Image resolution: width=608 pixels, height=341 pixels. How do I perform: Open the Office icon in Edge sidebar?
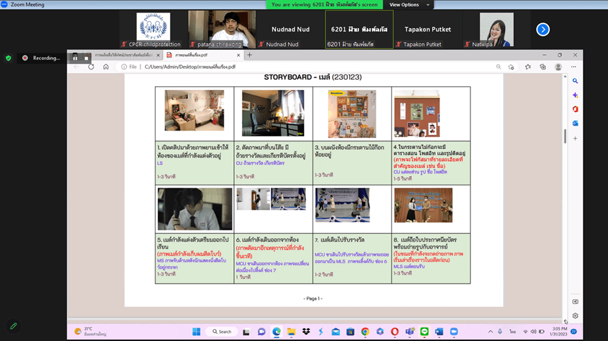[575, 109]
